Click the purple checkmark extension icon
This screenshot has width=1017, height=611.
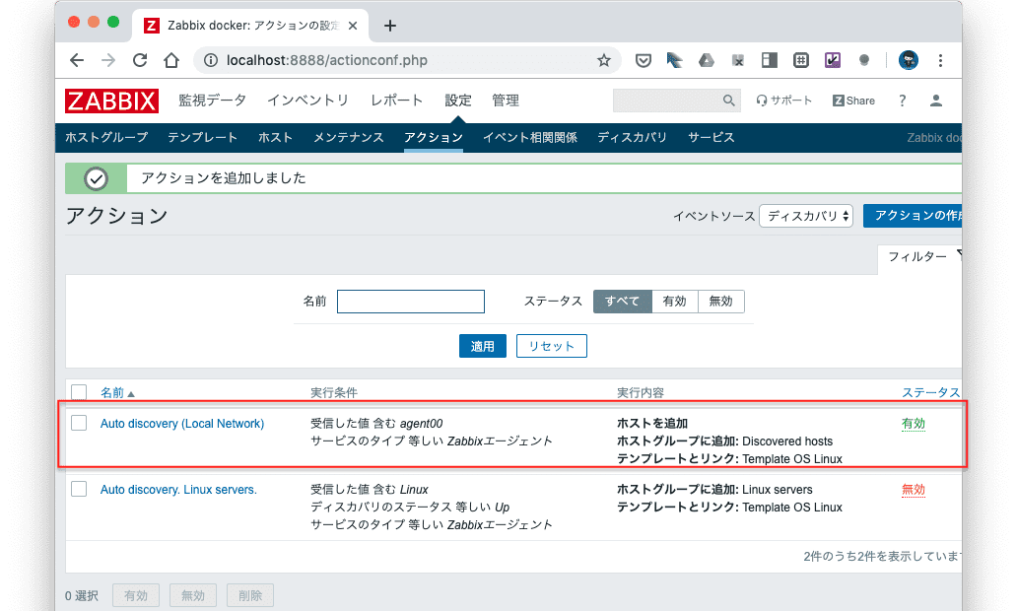pos(833,60)
